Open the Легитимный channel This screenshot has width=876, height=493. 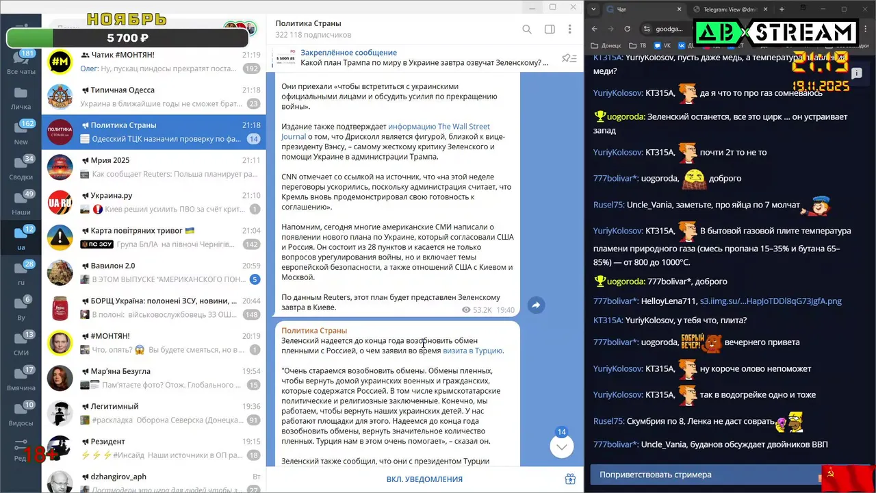pyautogui.click(x=153, y=413)
